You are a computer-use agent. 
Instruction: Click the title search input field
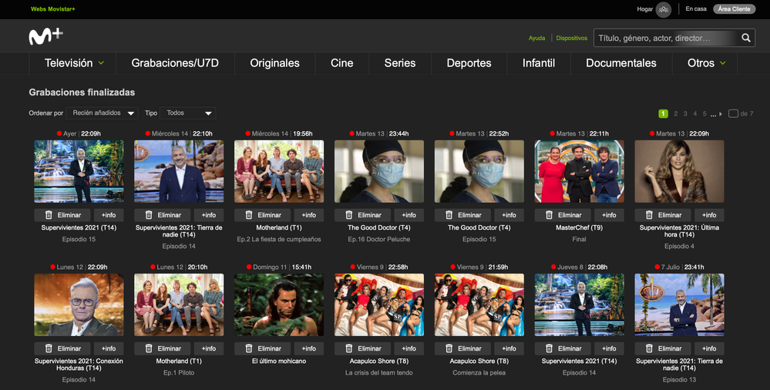tap(663, 38)
